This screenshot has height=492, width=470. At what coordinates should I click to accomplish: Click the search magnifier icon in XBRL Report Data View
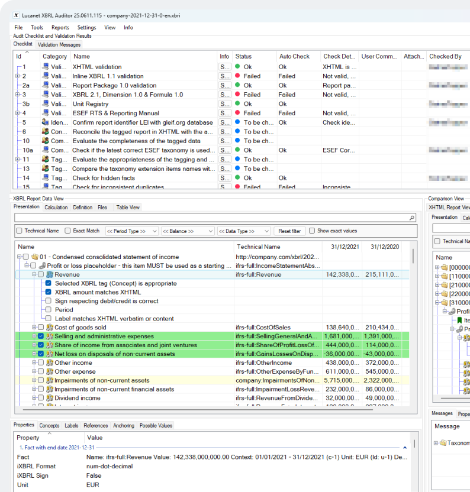[412, 218]
